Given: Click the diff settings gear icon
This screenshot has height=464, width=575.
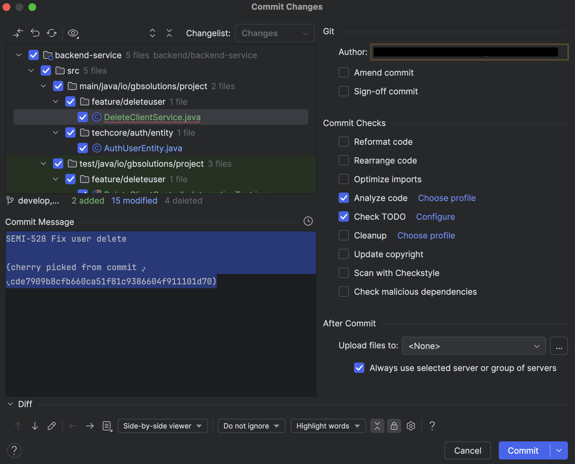Looking at the screenshot, I should point(411,426).
